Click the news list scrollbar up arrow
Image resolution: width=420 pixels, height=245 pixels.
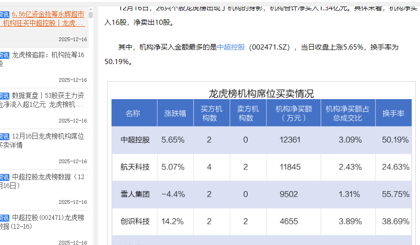91,9
